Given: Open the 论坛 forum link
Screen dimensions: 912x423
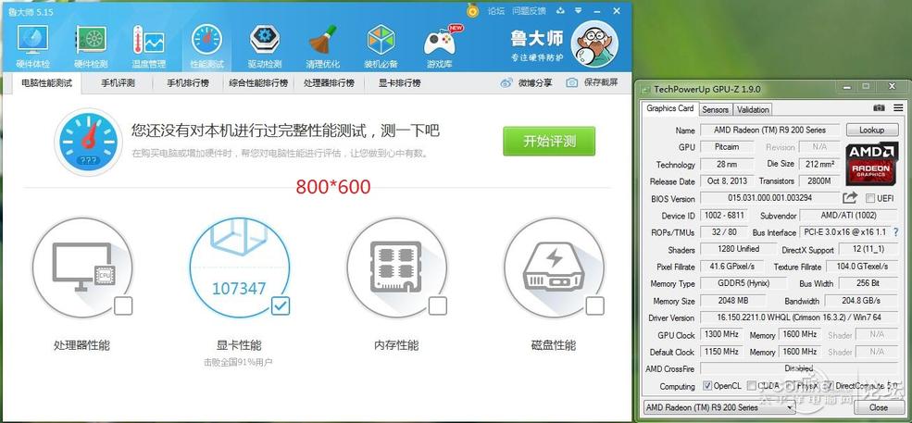Looking at the screenshot, I should [x=495, y=10].
